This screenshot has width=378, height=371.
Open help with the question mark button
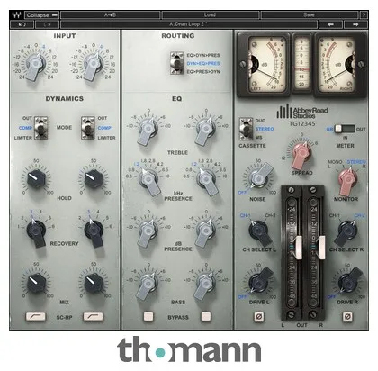coord(364,14)
